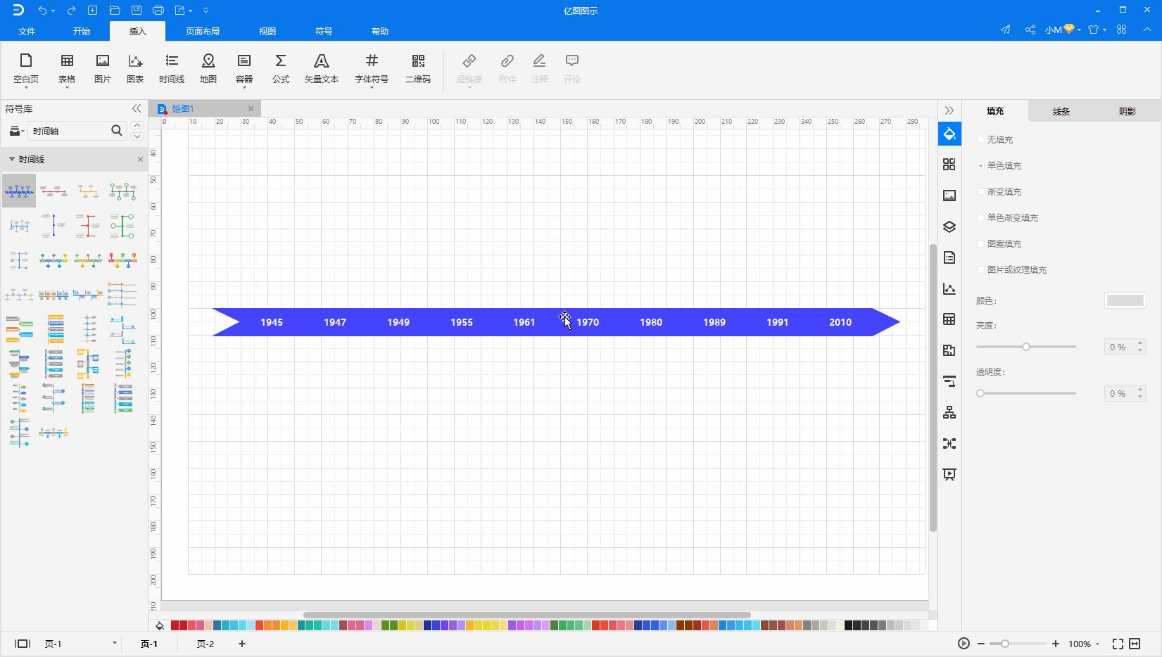This screenshot has width=1162, height=657.
Task: Select the 单色填充 (solid fill) radio option
Action: [999, 166]
